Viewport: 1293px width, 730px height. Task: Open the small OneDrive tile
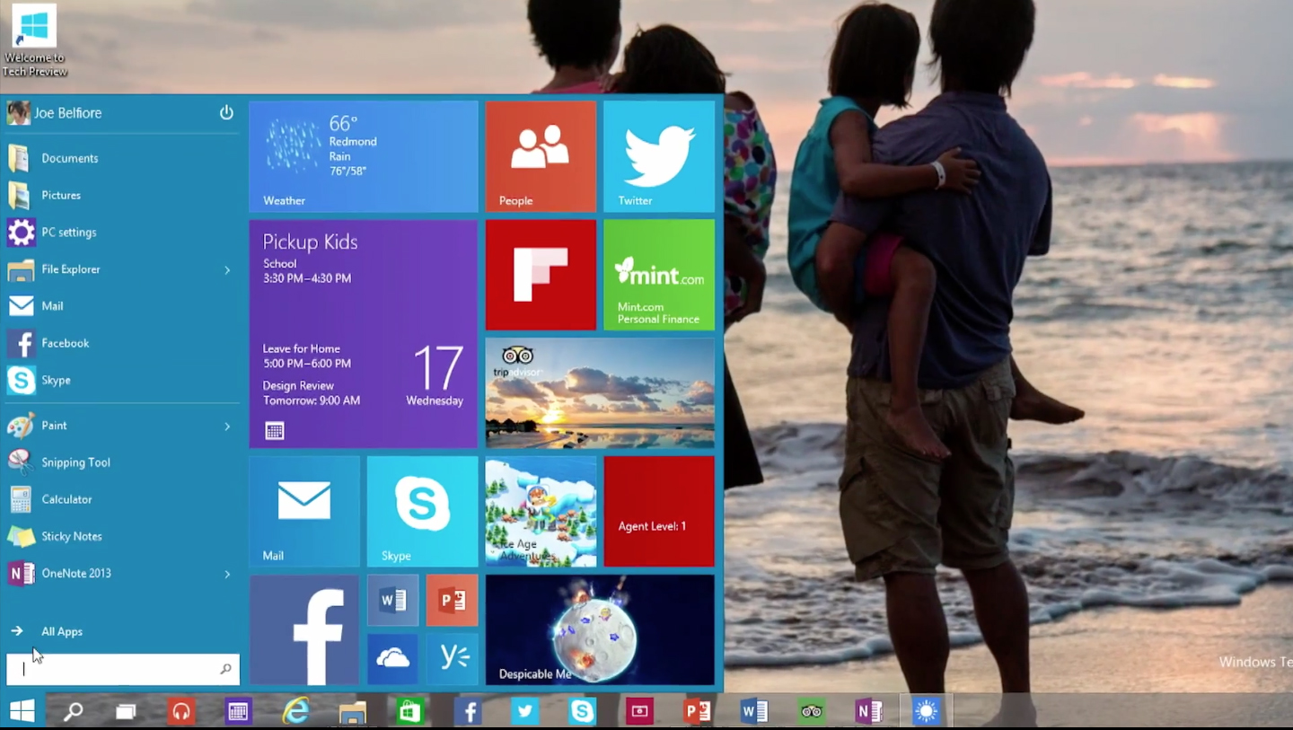click(x=392, y=659)
